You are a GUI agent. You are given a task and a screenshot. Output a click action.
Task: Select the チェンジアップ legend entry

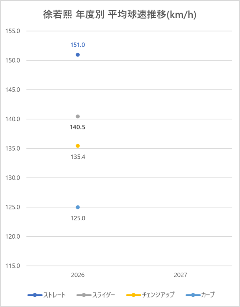(150, 295)
